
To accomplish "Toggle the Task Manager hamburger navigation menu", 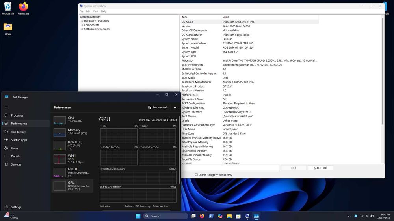I will 6,107.
